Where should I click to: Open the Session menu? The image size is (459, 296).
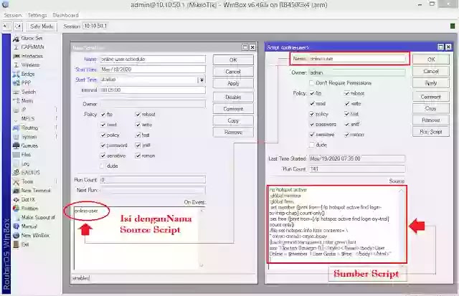click(13, 15)
